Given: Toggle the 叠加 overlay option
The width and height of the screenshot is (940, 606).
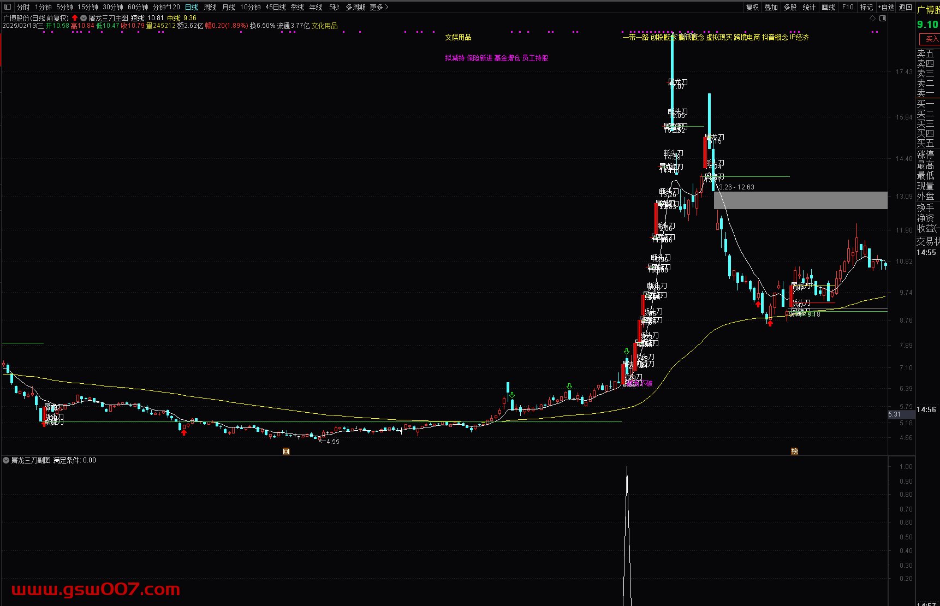Looking at the screenshot, I should point(771,7).
